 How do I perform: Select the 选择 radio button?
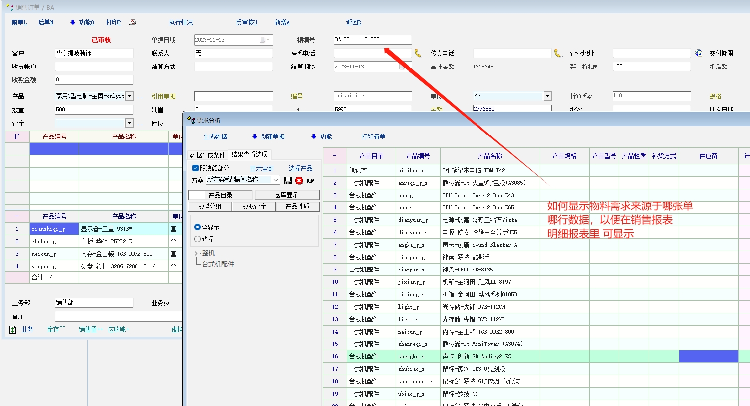(198, 239)
